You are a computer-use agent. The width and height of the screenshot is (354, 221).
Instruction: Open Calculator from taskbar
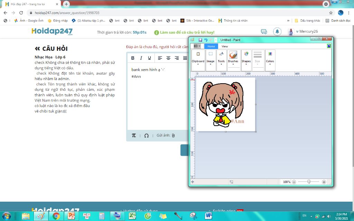pyautogui.click(x=102, y=216)
